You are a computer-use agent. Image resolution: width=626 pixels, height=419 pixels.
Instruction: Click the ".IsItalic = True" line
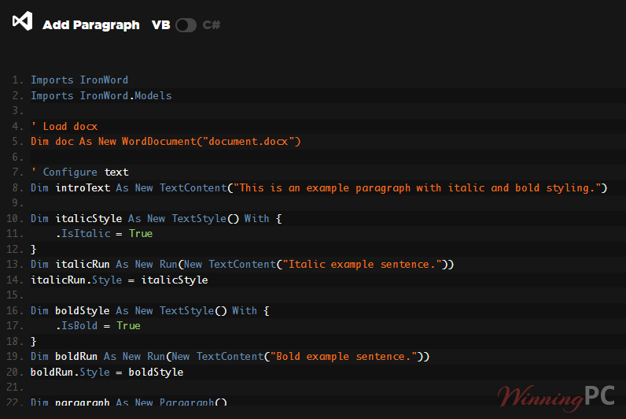[x=104, y=233]
